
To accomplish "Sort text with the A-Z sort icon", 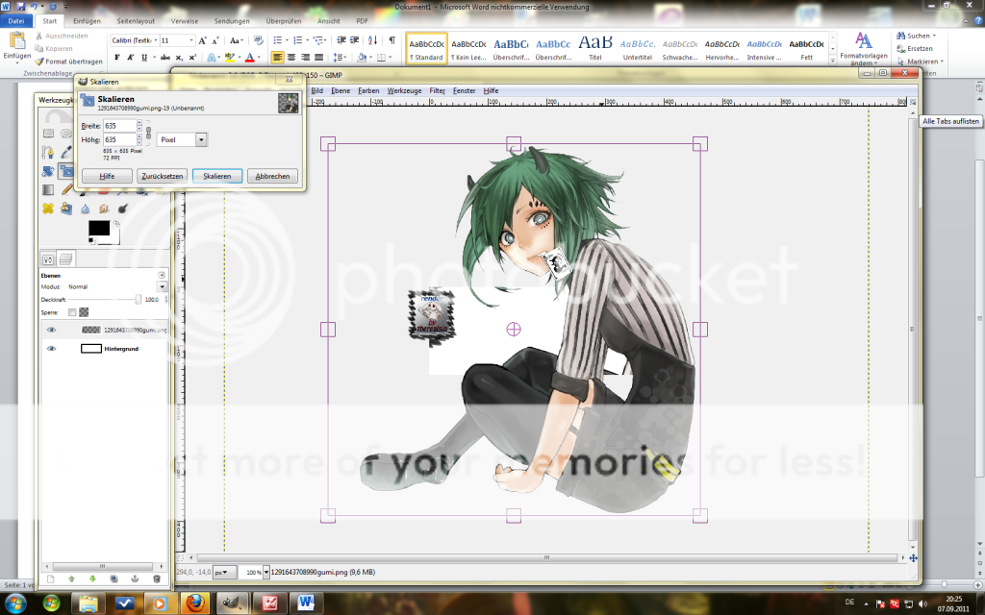I will (372, 40).
